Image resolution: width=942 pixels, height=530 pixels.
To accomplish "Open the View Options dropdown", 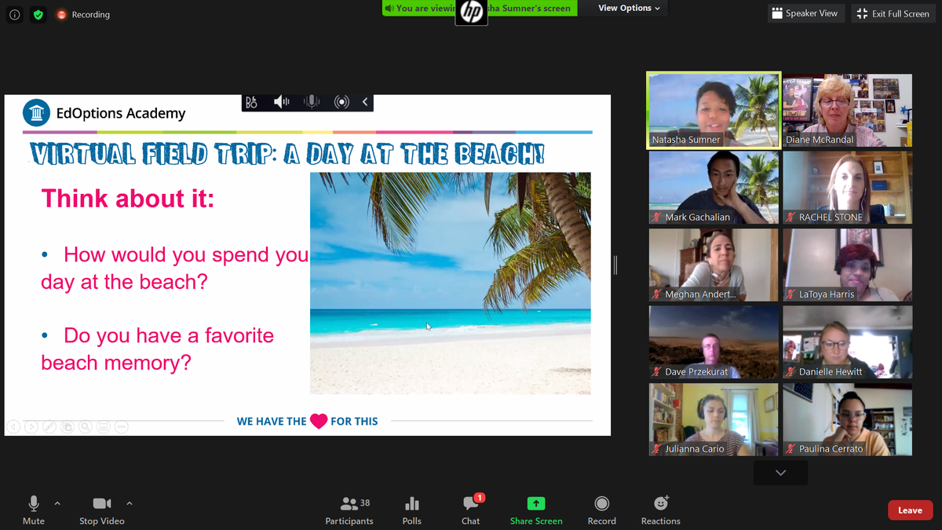I will 629,8.
